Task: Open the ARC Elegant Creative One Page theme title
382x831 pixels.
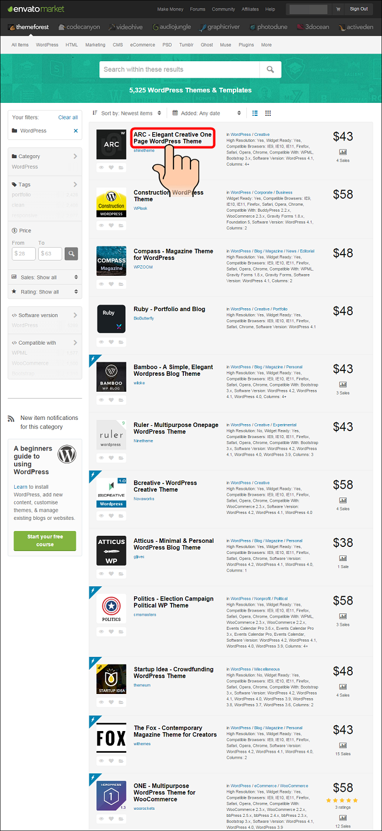Action: tap(172, 138)
